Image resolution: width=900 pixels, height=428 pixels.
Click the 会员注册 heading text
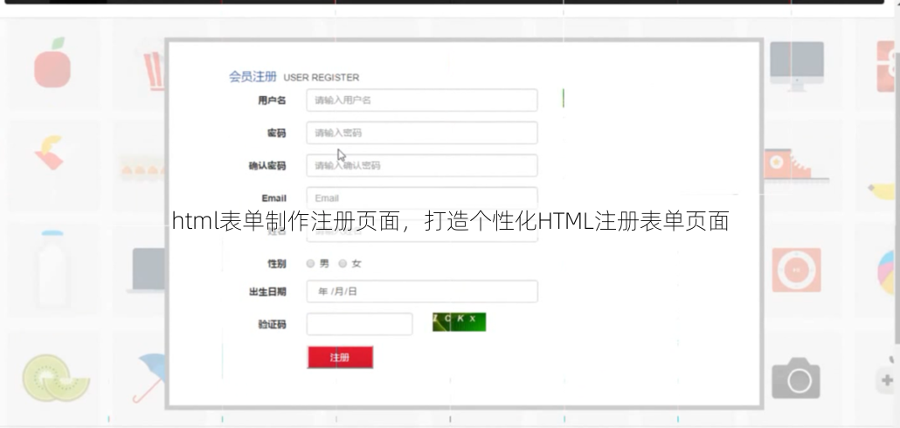(253, 77)
